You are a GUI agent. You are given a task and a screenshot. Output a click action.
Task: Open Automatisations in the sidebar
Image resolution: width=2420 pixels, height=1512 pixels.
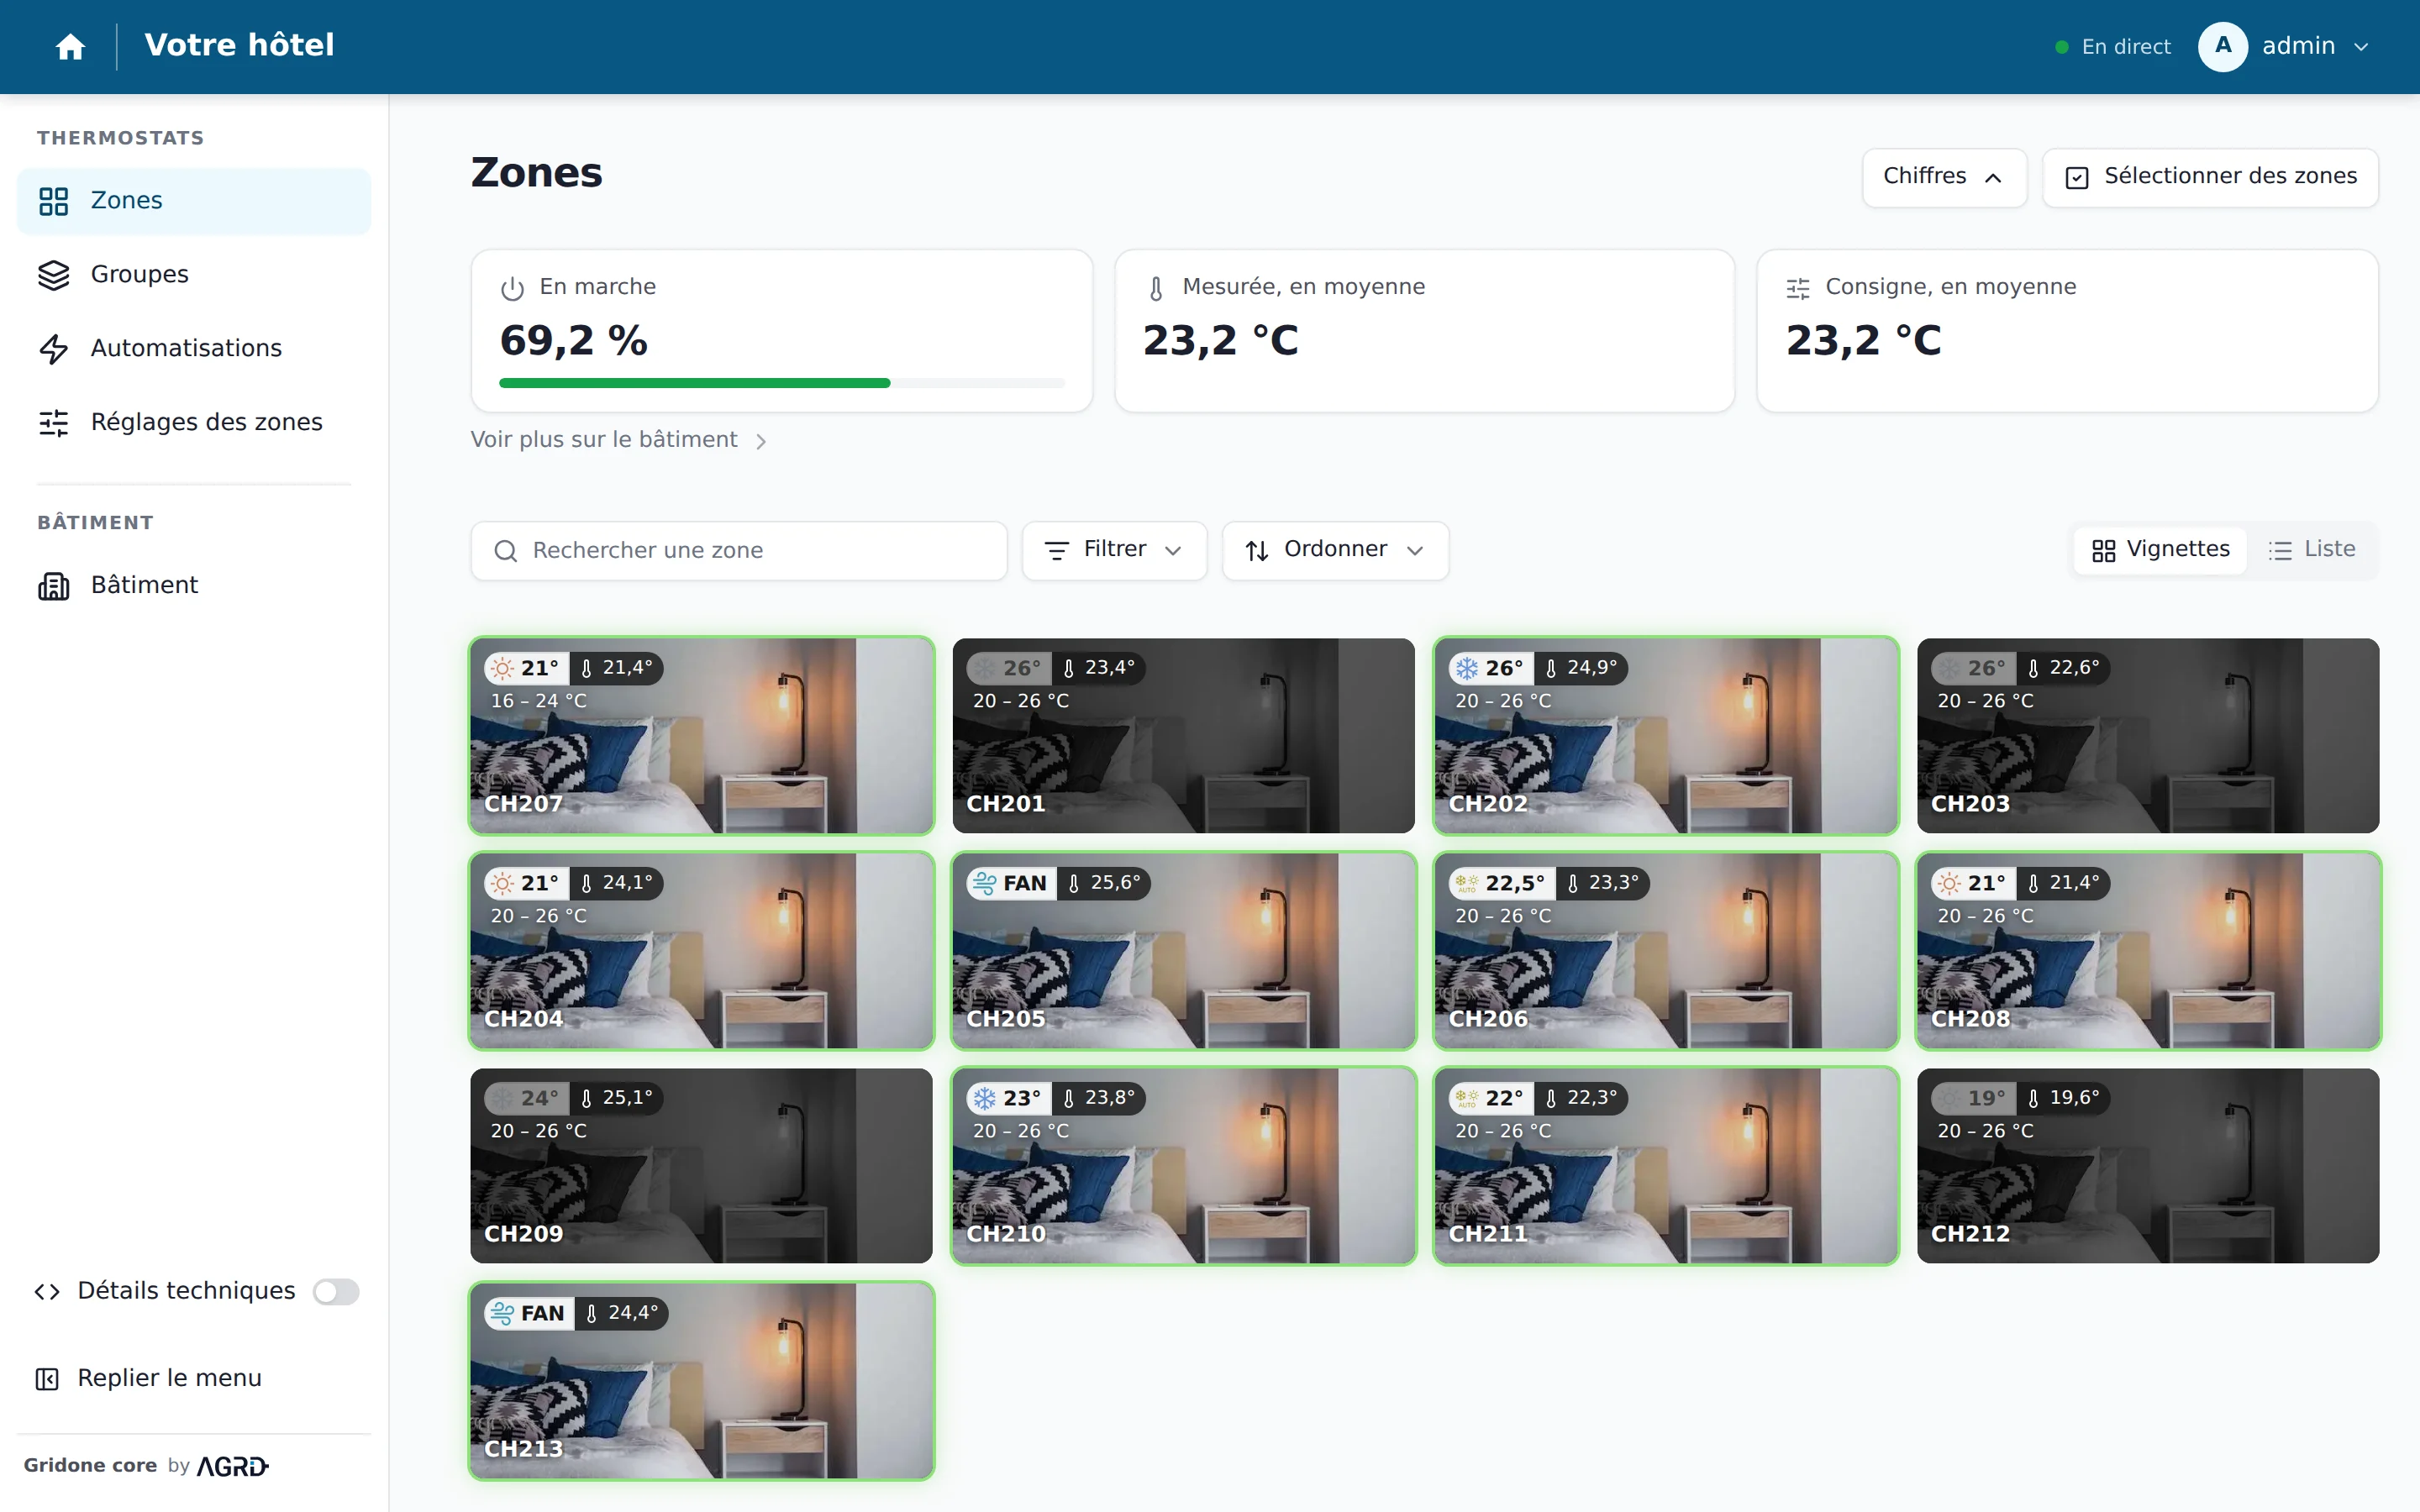(x=194, y=349)
